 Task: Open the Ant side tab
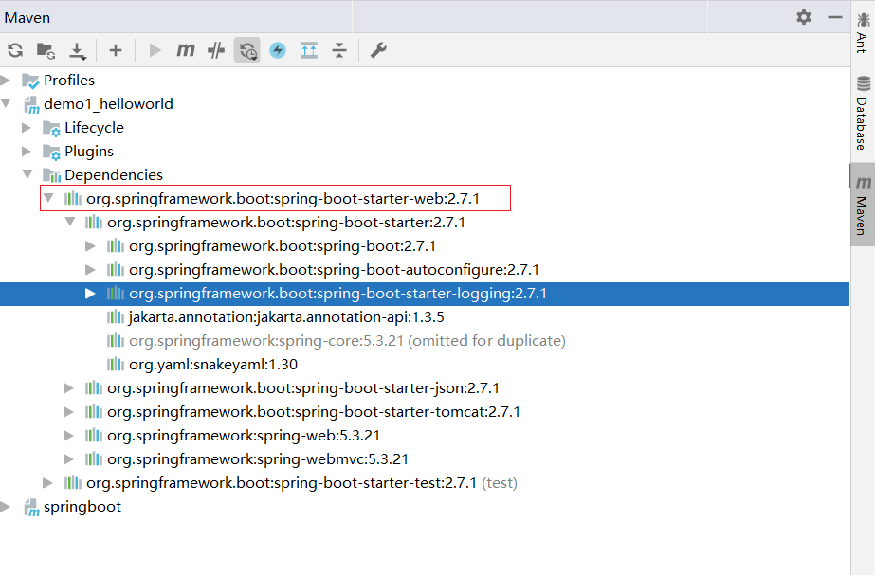click(862, 32)
